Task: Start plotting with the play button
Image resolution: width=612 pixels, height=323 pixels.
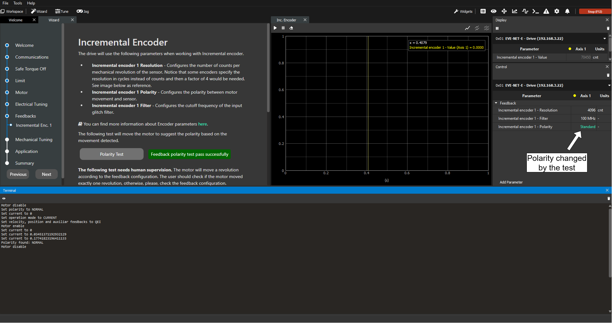Action: pyautogui.click(x=275, y=28)
